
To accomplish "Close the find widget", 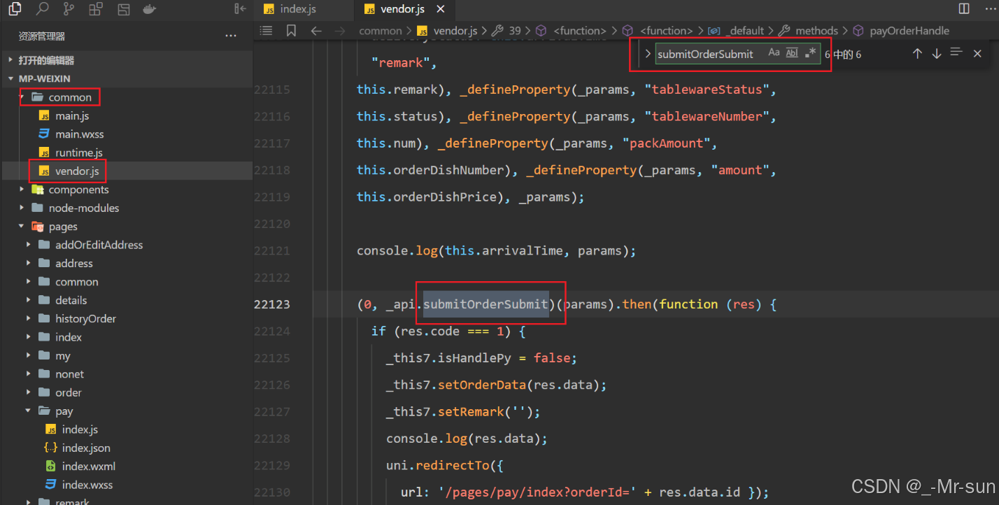I will pyautogui.click(x=977, y=54).
